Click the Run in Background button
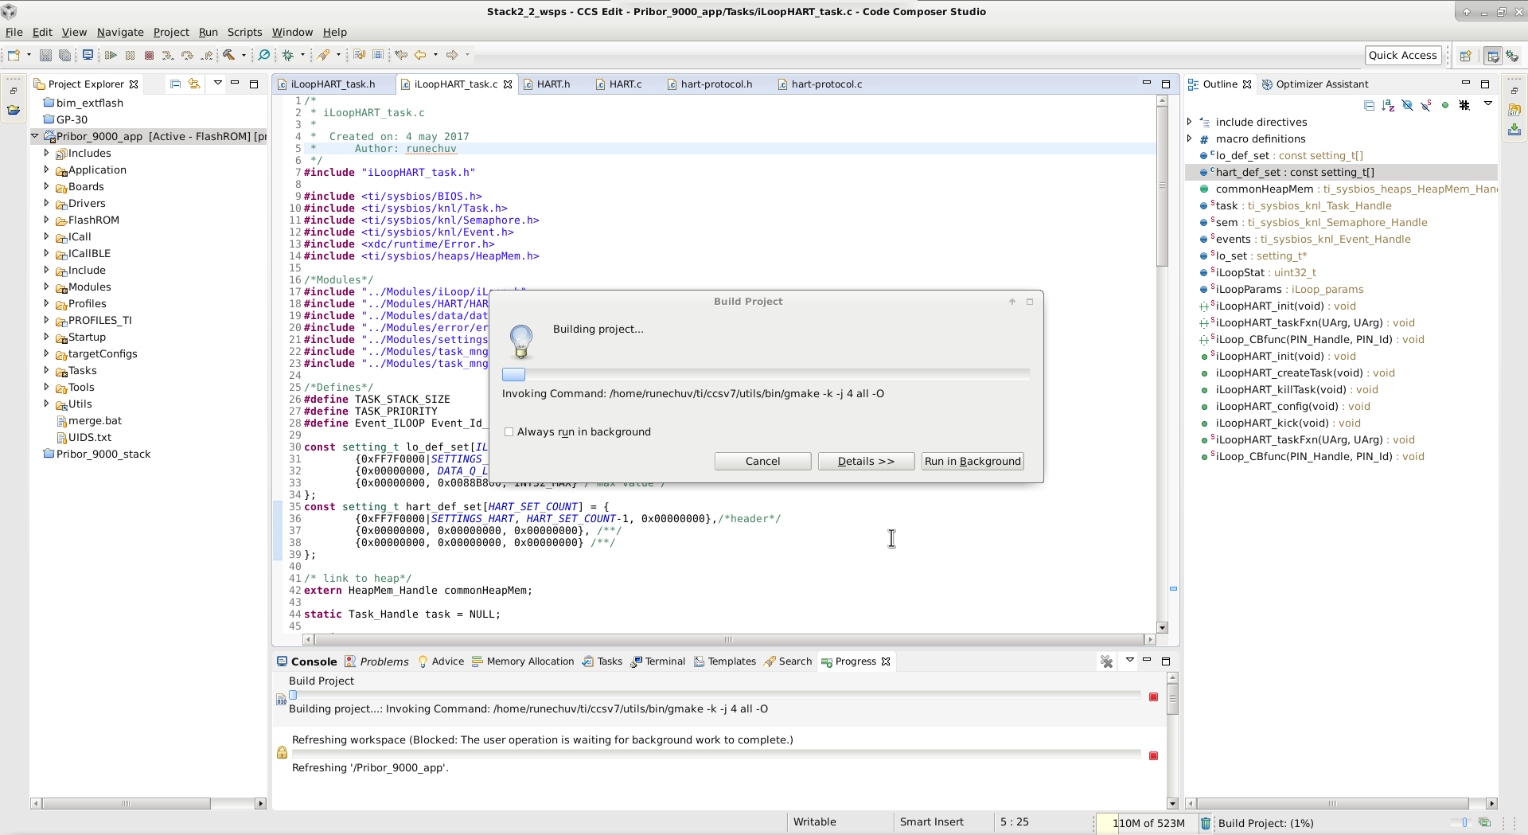Image resolution: width=1528 pixels, height=835 pixels. click(x=972, y=461)
